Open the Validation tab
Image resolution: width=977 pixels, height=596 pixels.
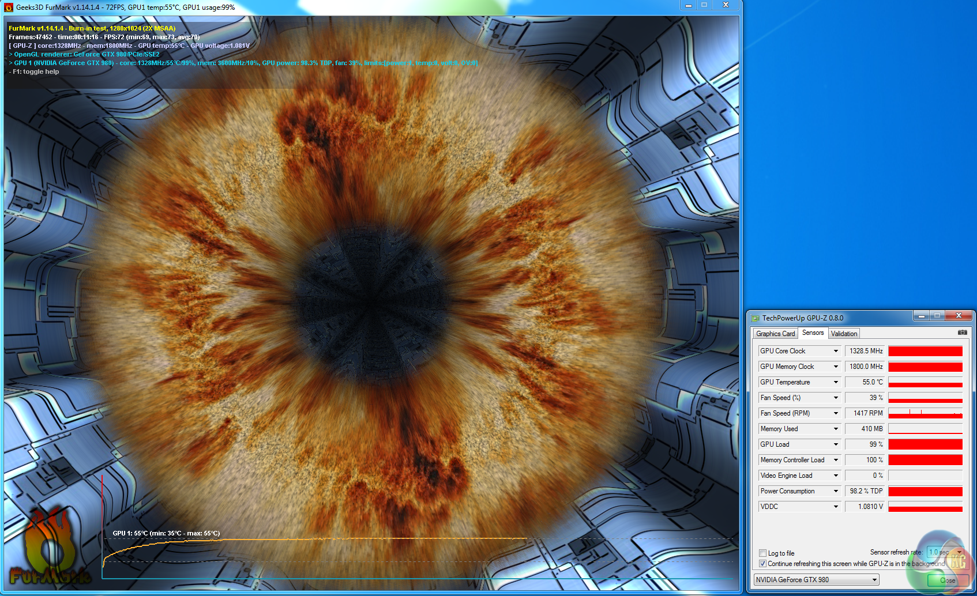pyautogui.click(x=844, y=334)
